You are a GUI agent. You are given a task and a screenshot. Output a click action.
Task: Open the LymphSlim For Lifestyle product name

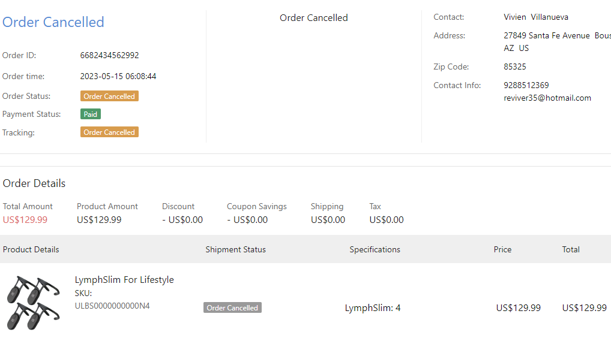(x=124, y=279)
